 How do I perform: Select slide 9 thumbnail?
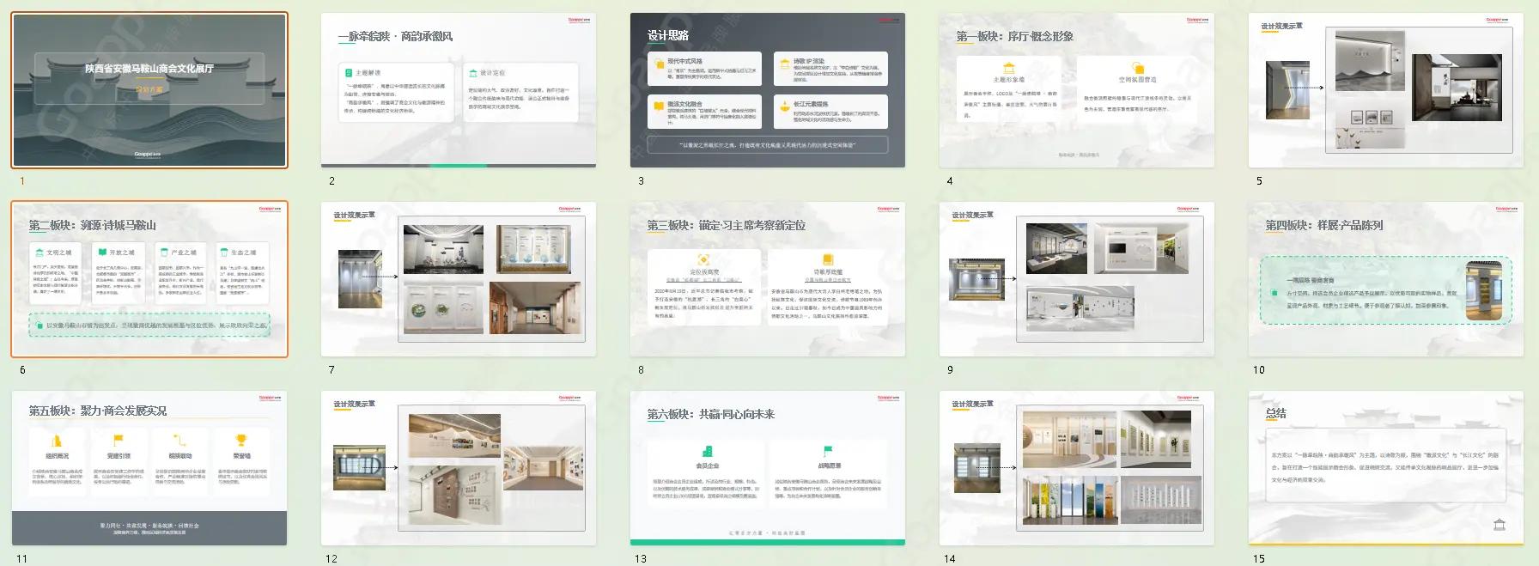click(x=1077, y=279)
